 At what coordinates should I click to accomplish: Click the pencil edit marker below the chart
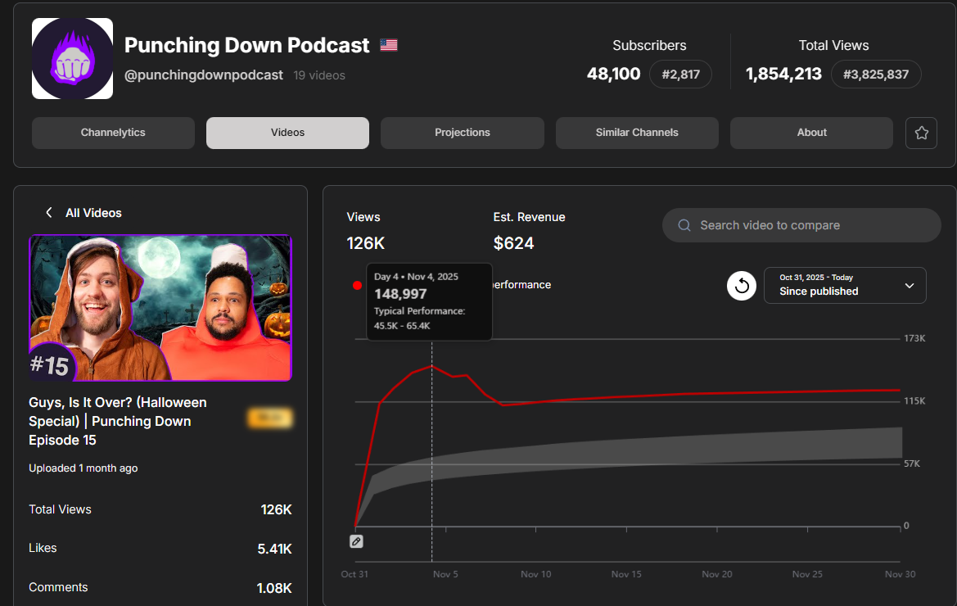(356, 541)
